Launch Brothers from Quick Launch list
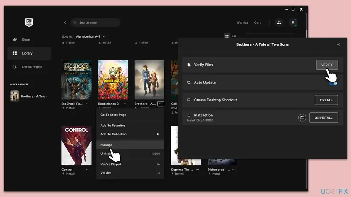The image size is (351, 197). pos(29,96)
